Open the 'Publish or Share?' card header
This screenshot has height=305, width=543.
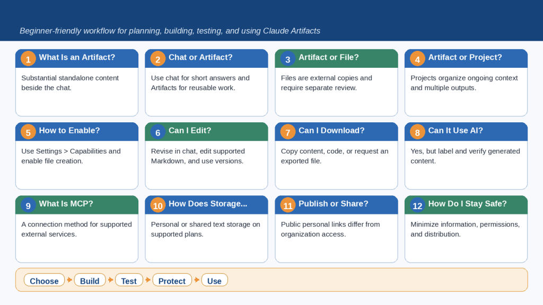(x=336, y=205)
